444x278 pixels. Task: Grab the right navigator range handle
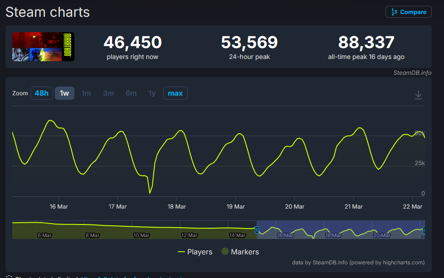424,230
